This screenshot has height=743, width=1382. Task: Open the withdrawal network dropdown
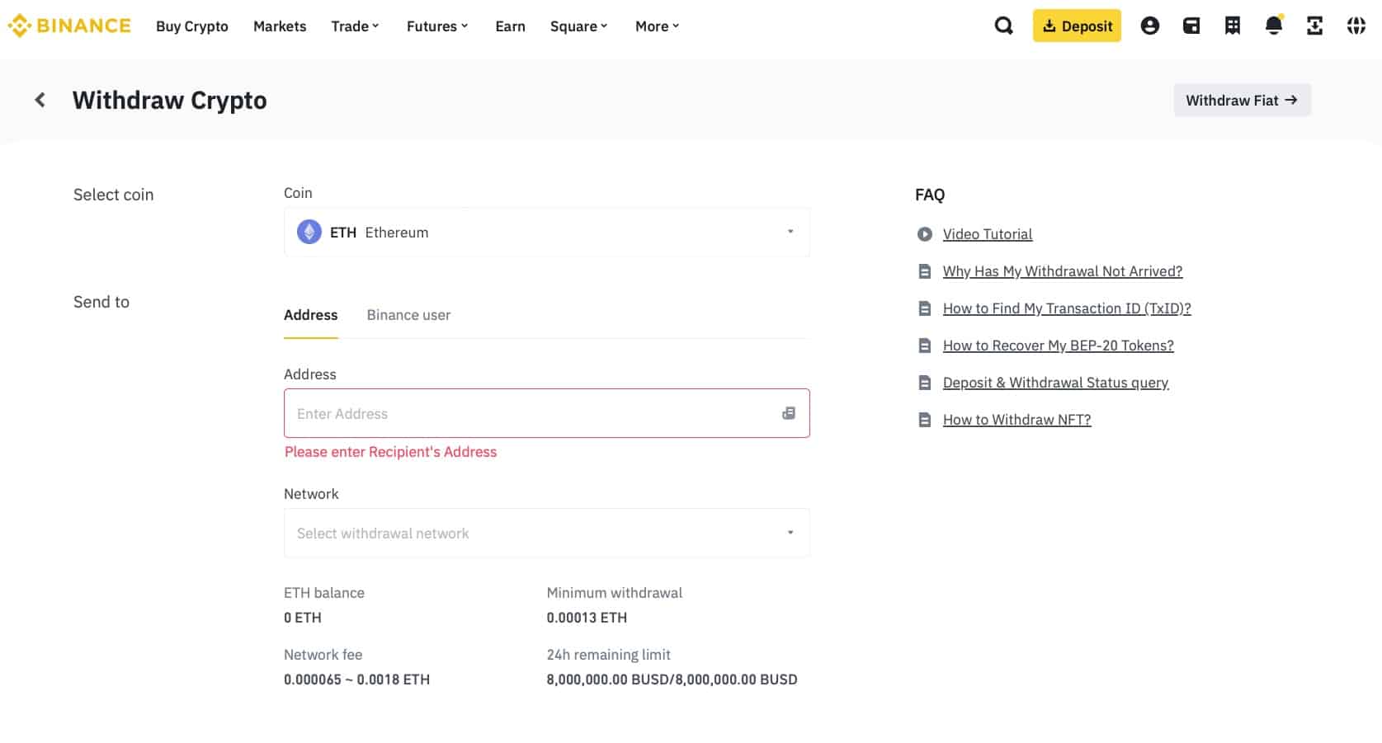(x=546, y=533)
